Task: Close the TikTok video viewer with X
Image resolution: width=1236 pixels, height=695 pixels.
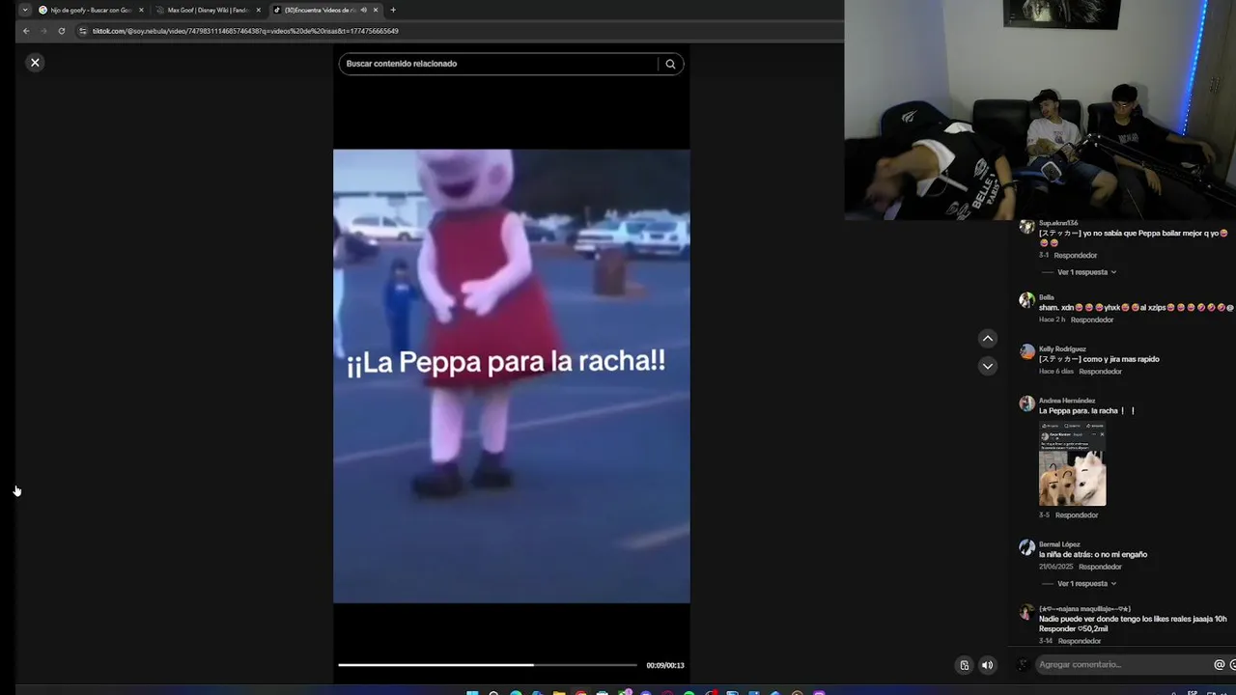Action: (35, 63)
